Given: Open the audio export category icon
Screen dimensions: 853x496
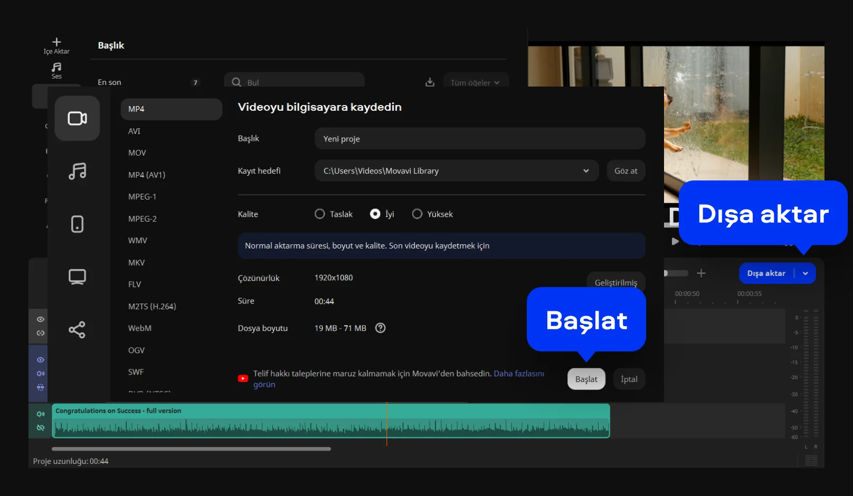Looking at the screenshot, I should tap(77, 171).
